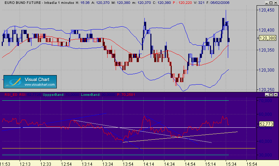
Task: Click the 'Intradía 1 minutos' timeframe label
Action: [x=59, y=3]
